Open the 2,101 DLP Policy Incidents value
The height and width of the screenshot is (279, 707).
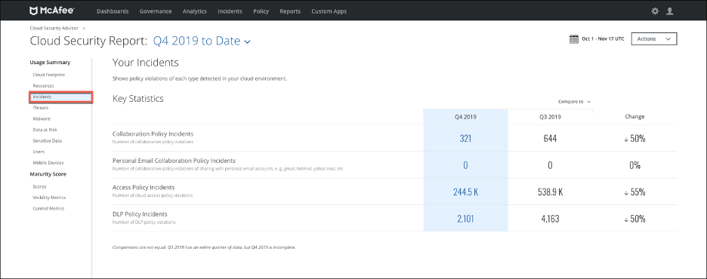pos(465,219)
